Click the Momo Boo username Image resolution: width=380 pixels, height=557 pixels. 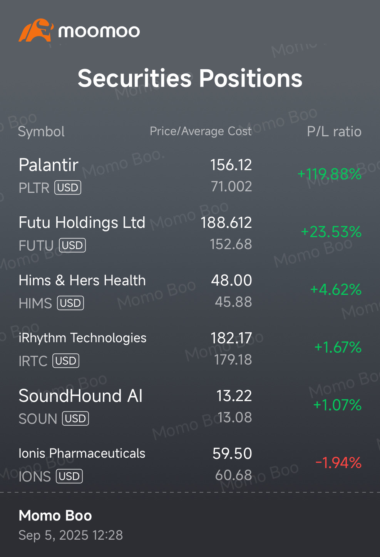point(55,515)
